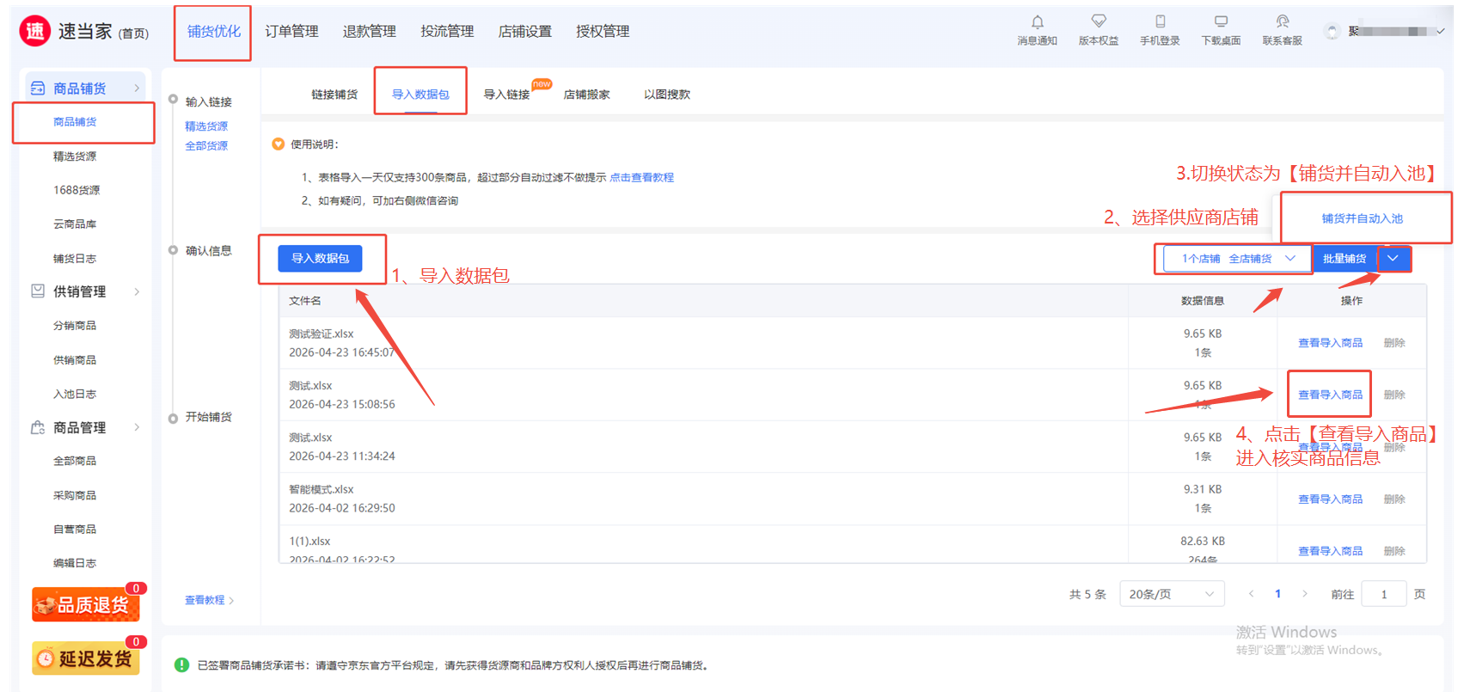
Task: Open the 1个店铺 全店铺货 dropdown
Action: (x=1236, y=259)
